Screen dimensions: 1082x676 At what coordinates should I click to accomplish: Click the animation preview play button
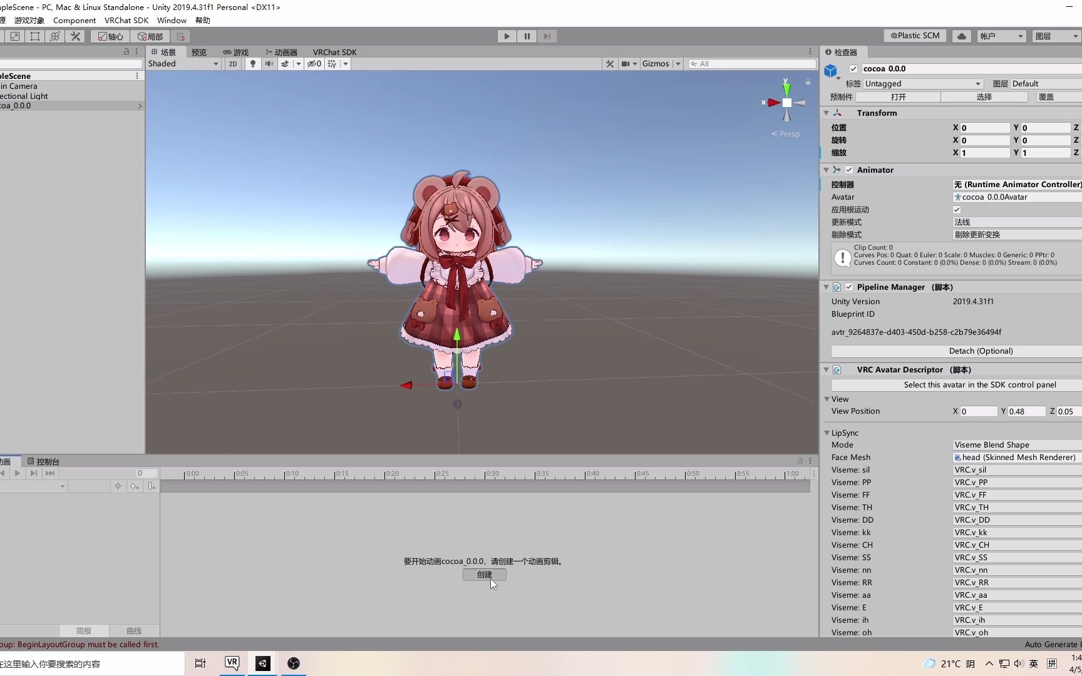[x=17, y=473]
